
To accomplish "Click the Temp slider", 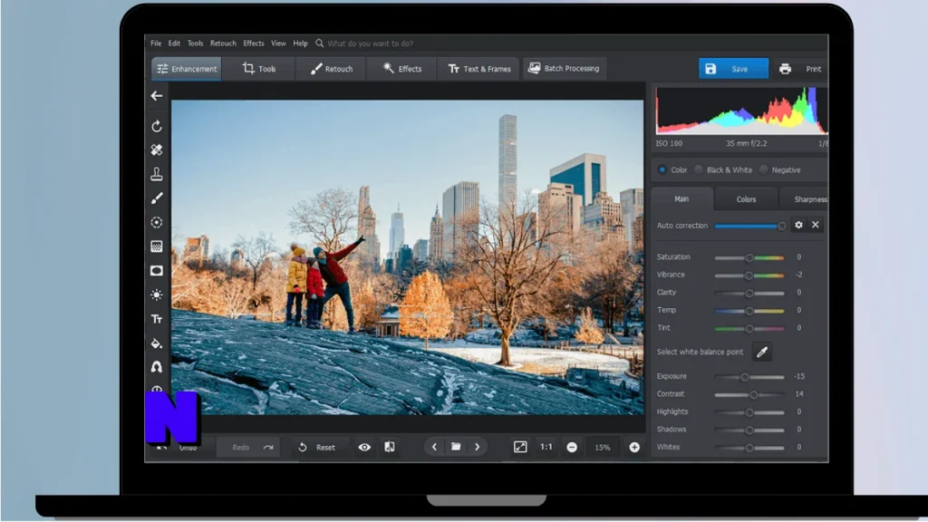I will [x=749, y=311].
